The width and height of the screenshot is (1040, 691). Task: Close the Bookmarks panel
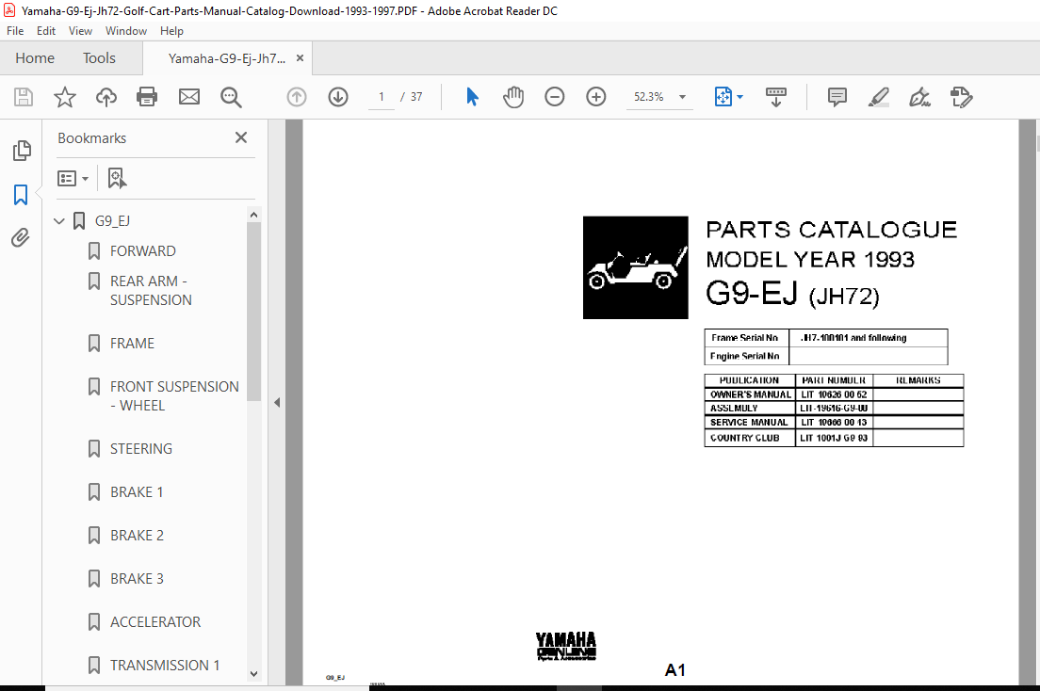click(241, 137)
